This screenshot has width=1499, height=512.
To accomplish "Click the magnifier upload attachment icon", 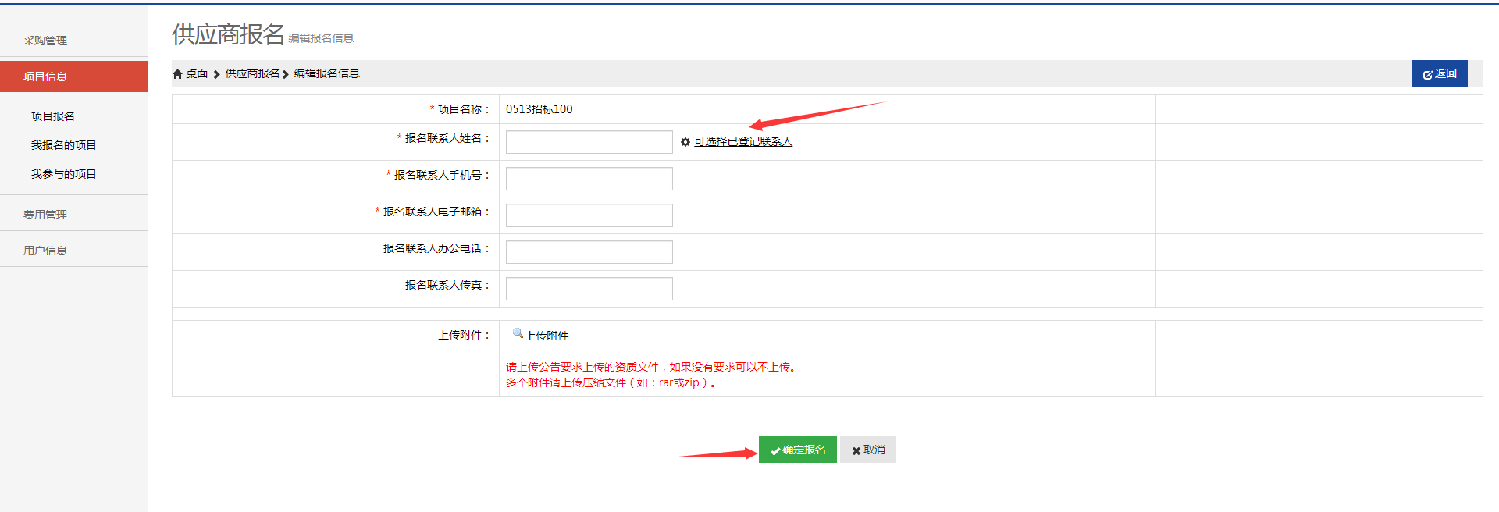I will point(517,333).
